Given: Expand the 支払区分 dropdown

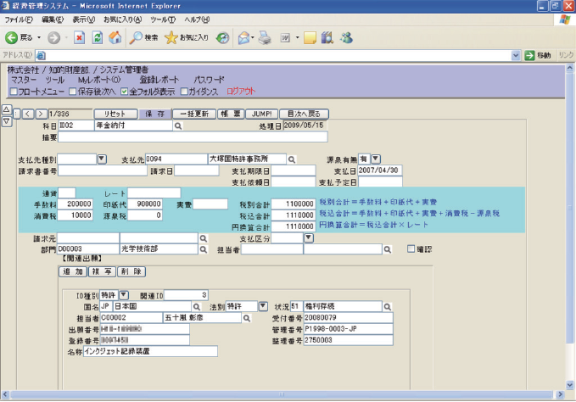Looking at the screenshot, I should [309, 238].
